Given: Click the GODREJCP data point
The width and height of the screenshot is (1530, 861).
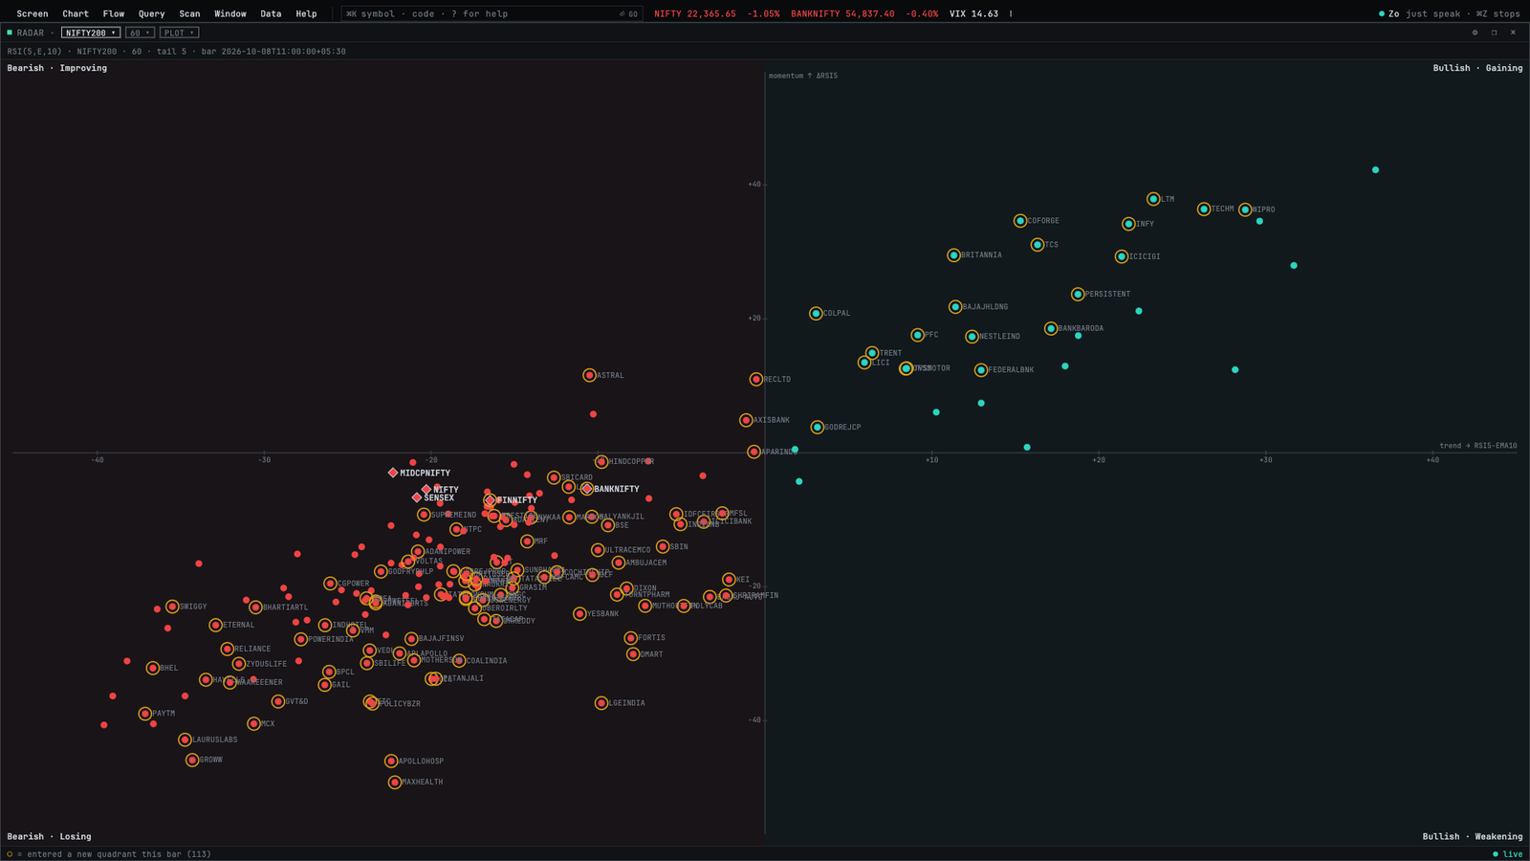Looking at the screenshot, I should click(817, 427).
